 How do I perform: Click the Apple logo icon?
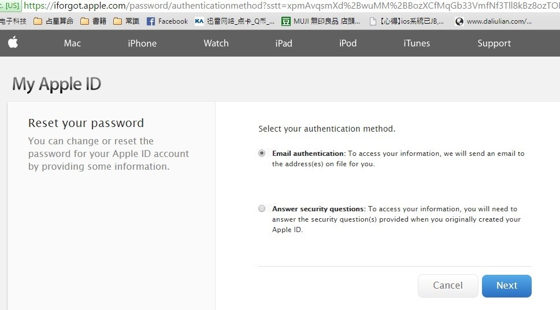click(13, 43)
